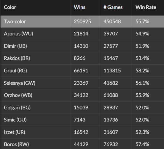Sort by the Win Rate header

[x=146, y=7]
